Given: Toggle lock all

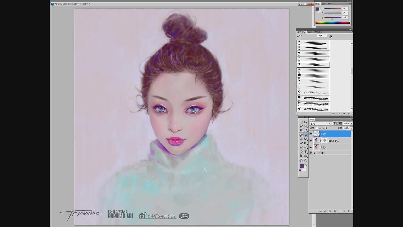Looking at the screenshot, I should pos(326,128).
